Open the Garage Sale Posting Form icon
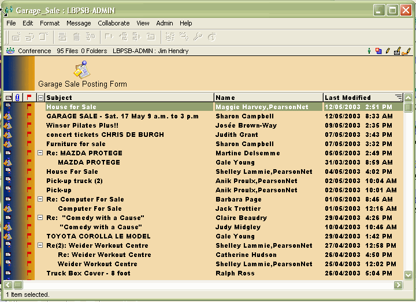 pyautogui.click(x=81, y=70)
